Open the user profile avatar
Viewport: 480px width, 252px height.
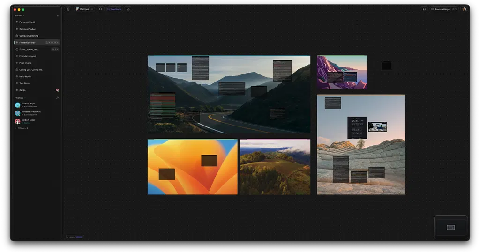(464, 9)
